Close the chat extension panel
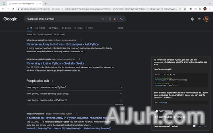 206,126
